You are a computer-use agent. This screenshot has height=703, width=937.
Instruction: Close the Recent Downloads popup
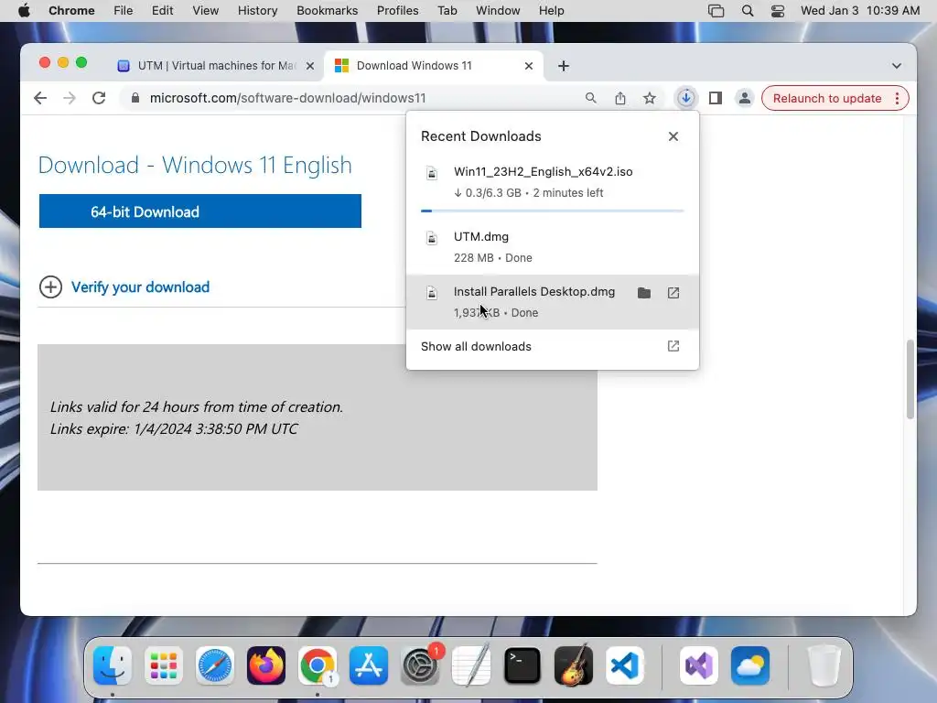point(673,136)
